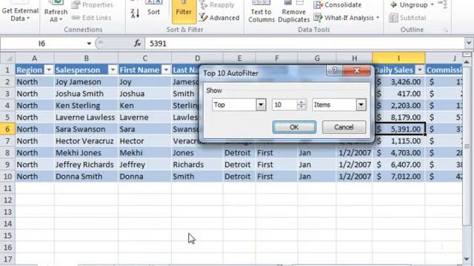Click Refresh All button
This screenshot has height=266, width=474.
click(x=56, y=13)
